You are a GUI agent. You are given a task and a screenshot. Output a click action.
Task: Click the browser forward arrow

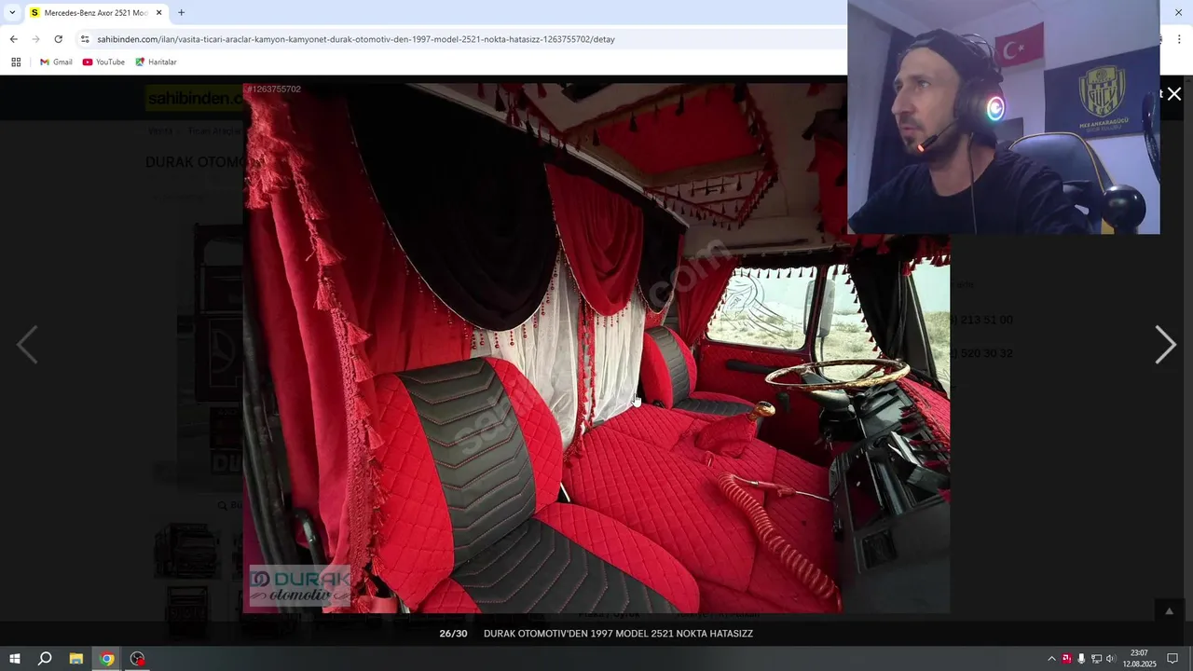point(35,39)
